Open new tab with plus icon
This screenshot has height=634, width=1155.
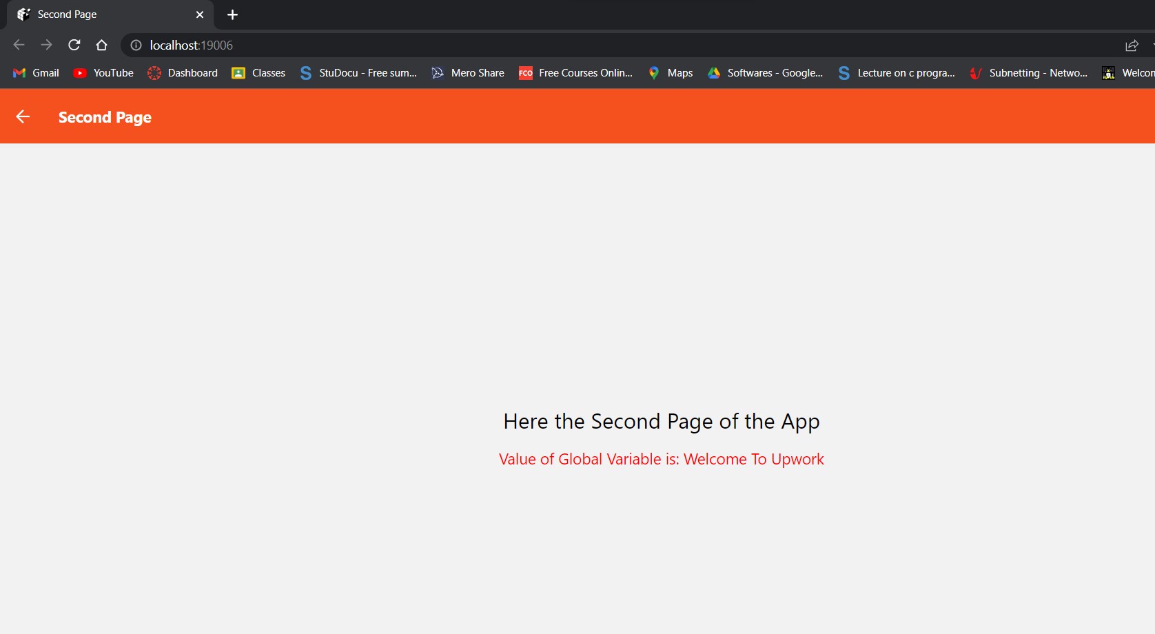click(232, 14)
